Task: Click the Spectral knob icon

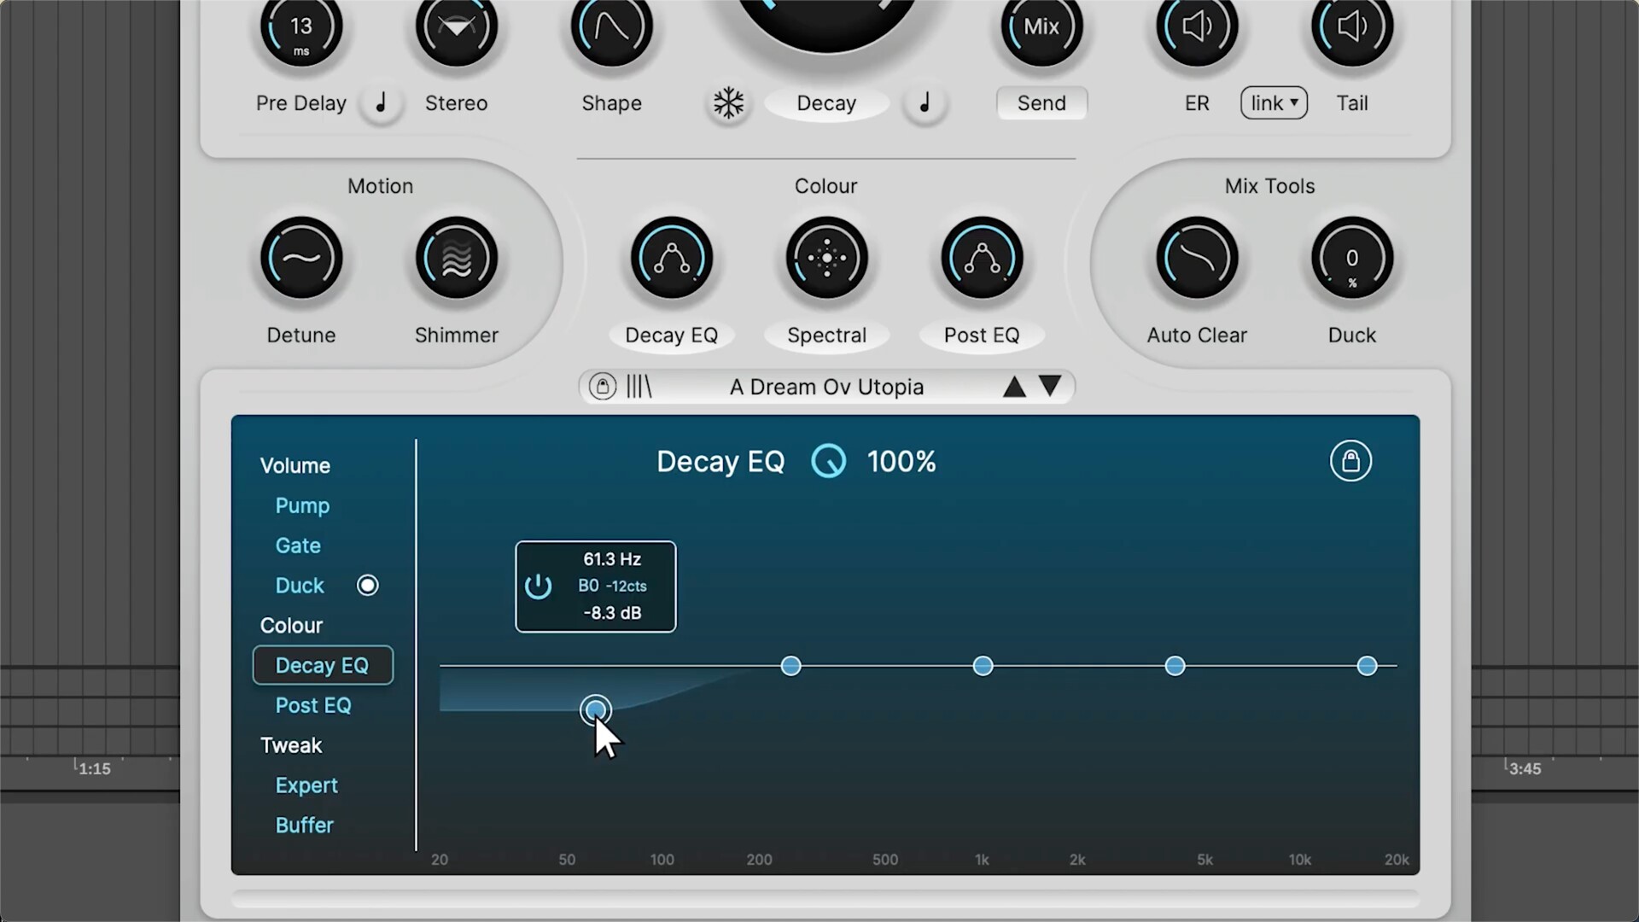Action: pos(826,259)
